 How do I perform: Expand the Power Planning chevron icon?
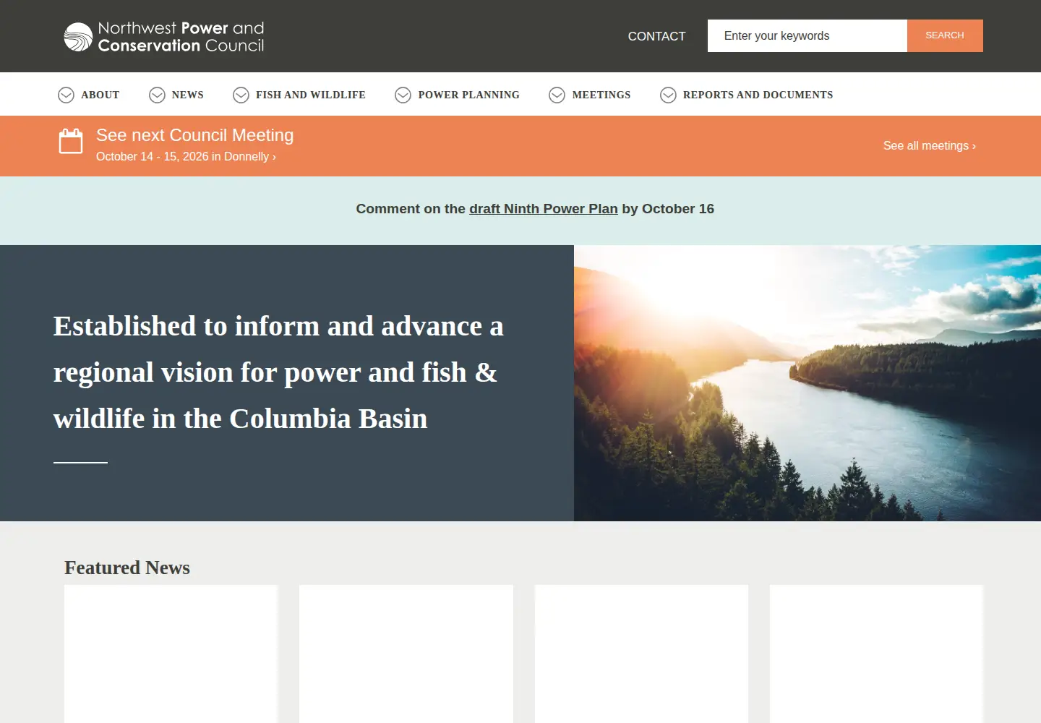click(x=403, y=95)
